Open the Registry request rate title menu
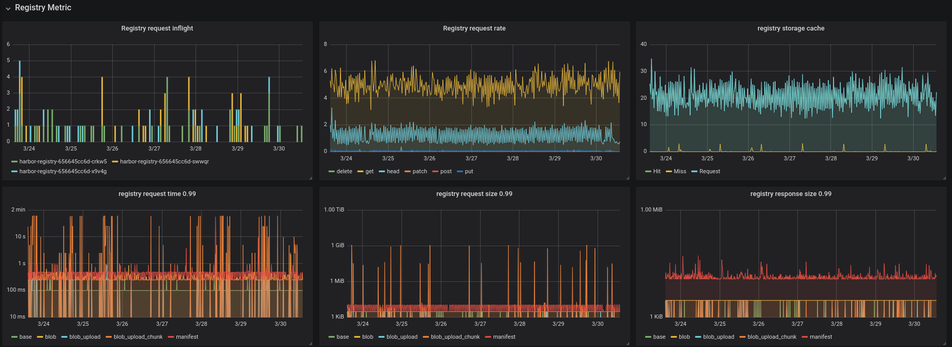 point(474,28)
